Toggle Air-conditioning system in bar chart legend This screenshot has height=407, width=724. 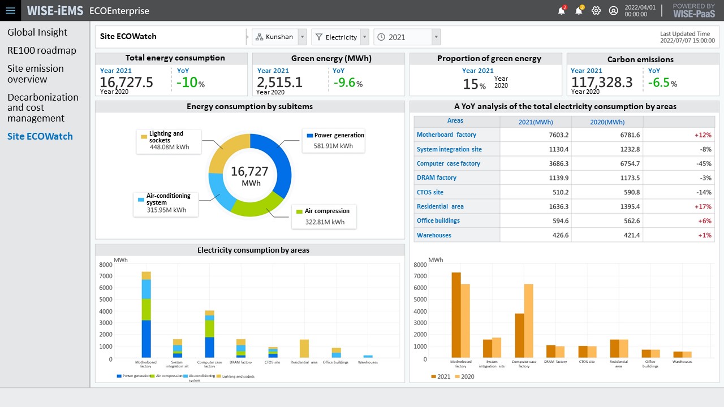tap(200, 377)
